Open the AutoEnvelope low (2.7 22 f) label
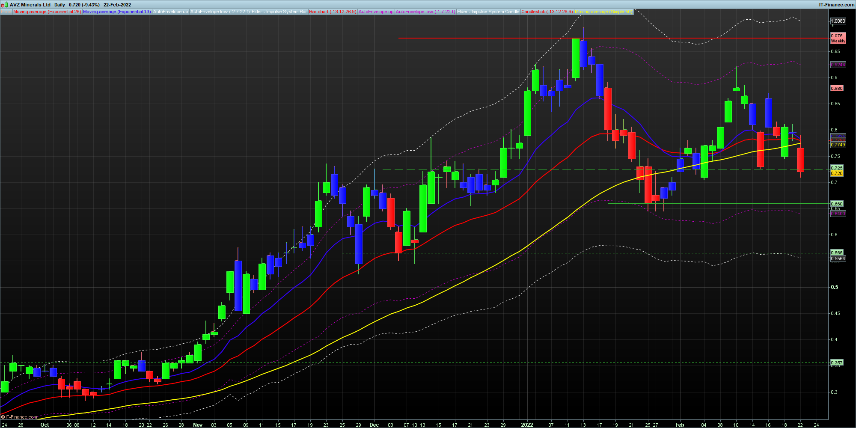Screen dimensions: 856x428 [x=220, y=12]
